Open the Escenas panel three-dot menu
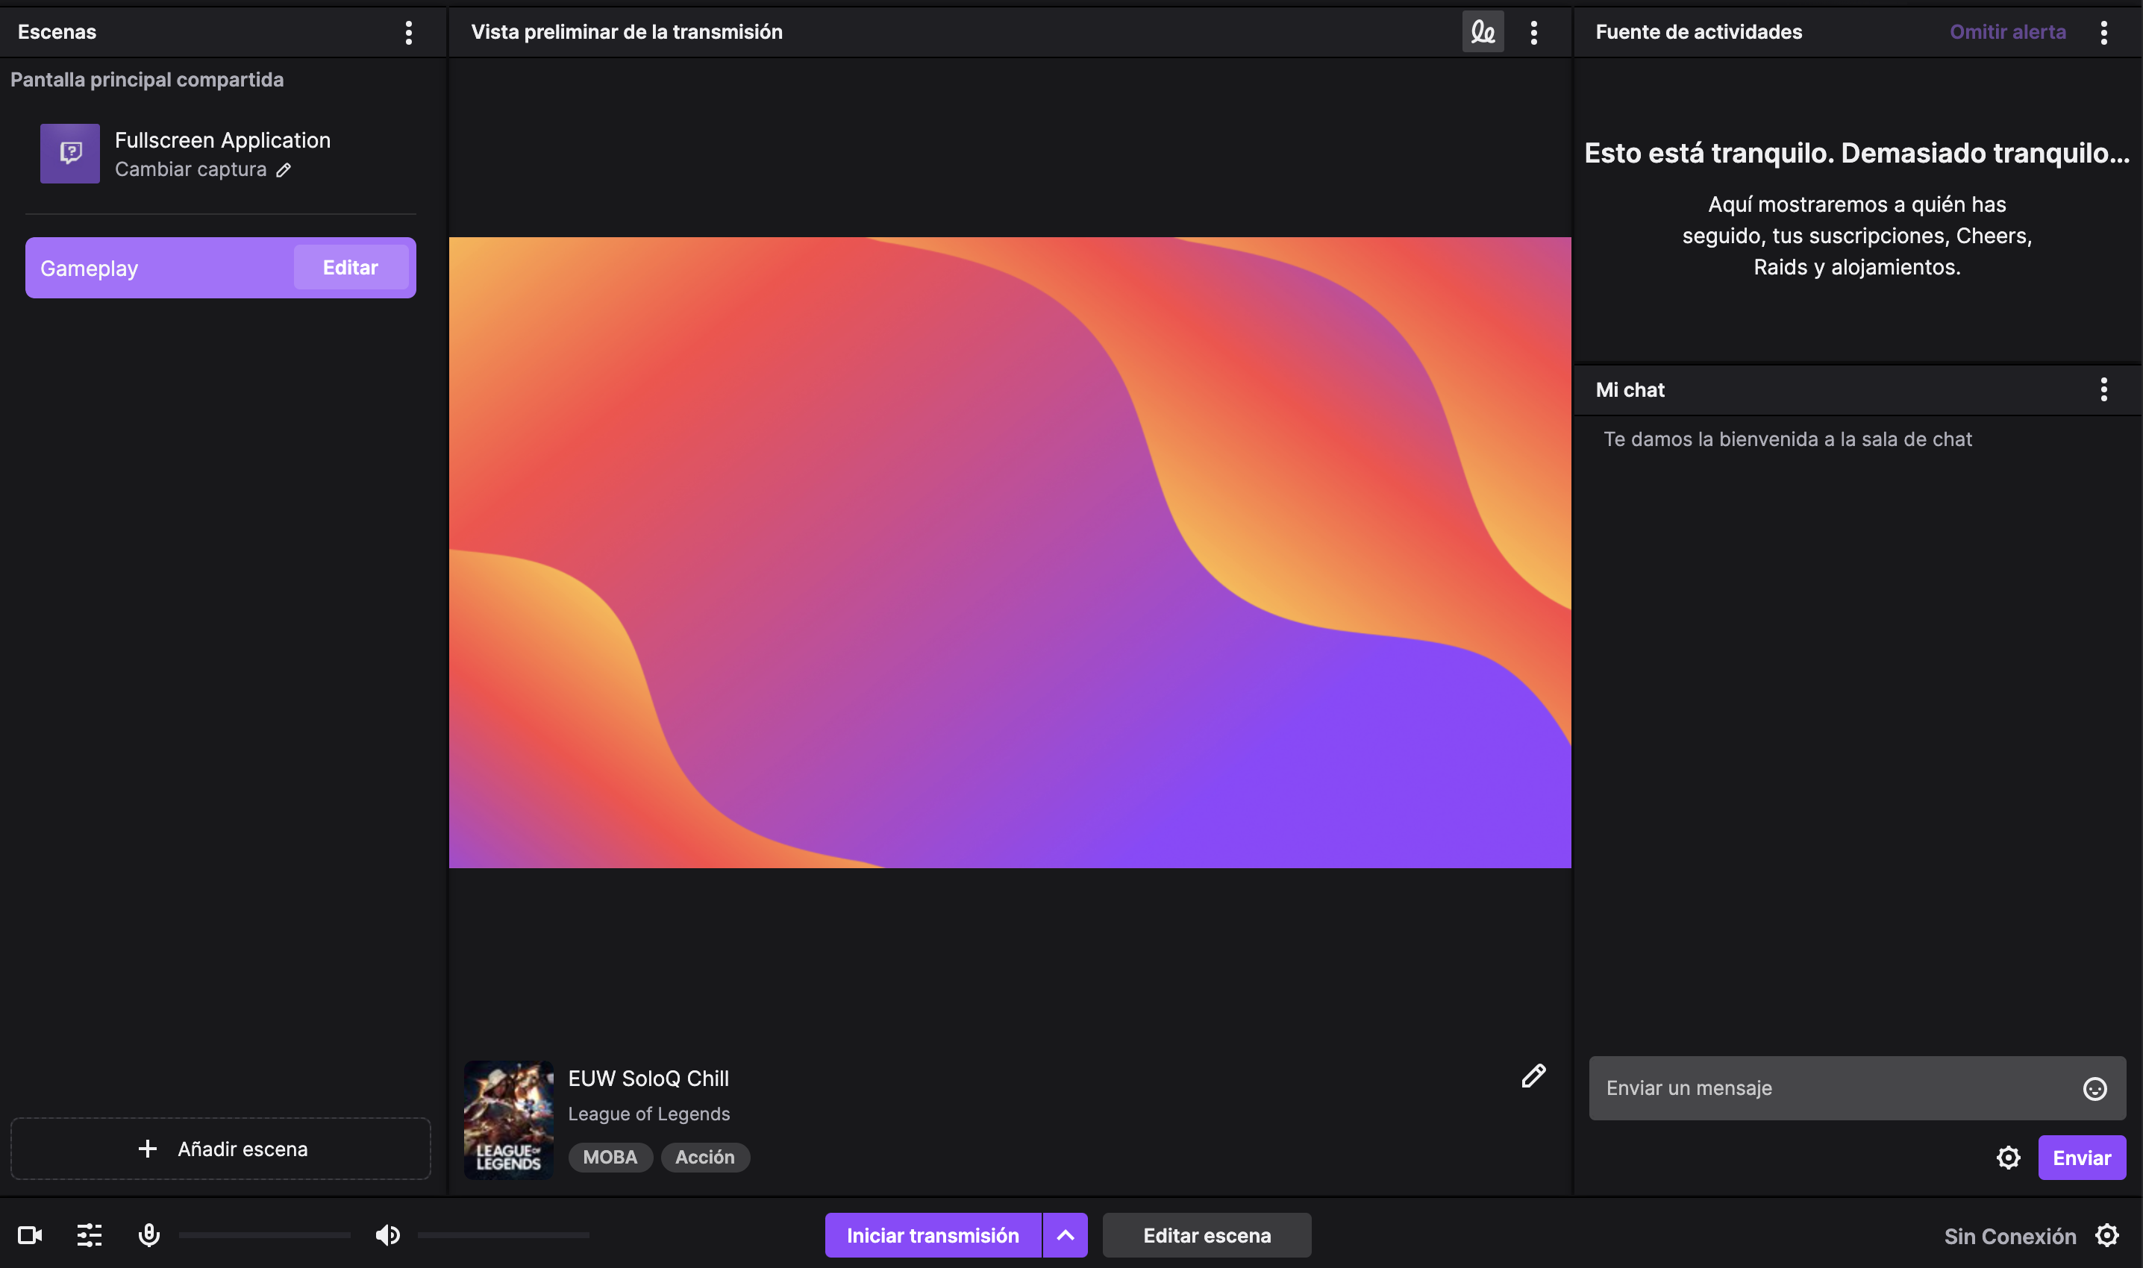 pos(409,33)
